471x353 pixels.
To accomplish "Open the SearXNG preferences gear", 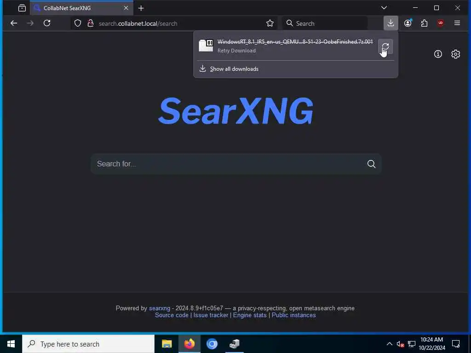I will 455,54.
